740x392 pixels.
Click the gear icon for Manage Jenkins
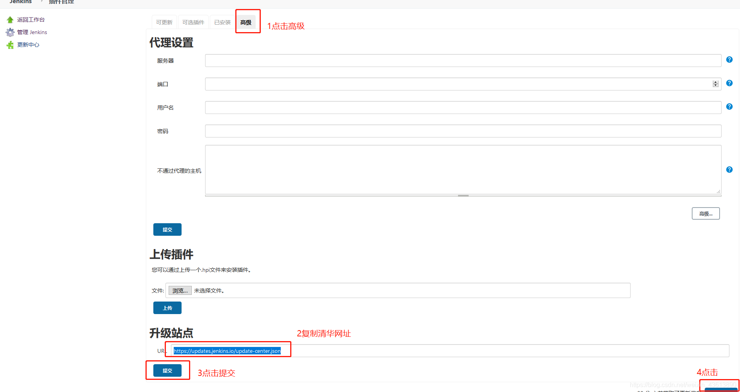tap(10, 32)
